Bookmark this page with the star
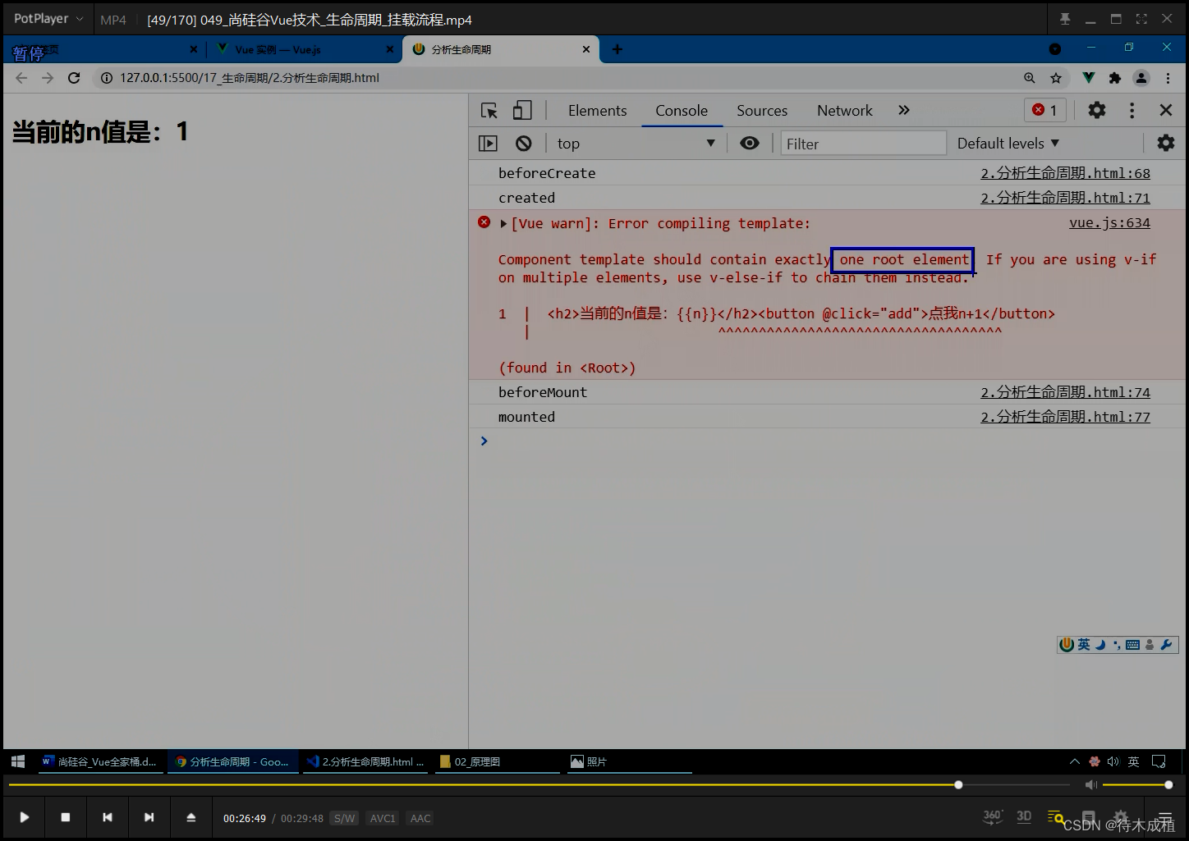This screenshot has height=841, width=1189. click(x=1056, y=78)
